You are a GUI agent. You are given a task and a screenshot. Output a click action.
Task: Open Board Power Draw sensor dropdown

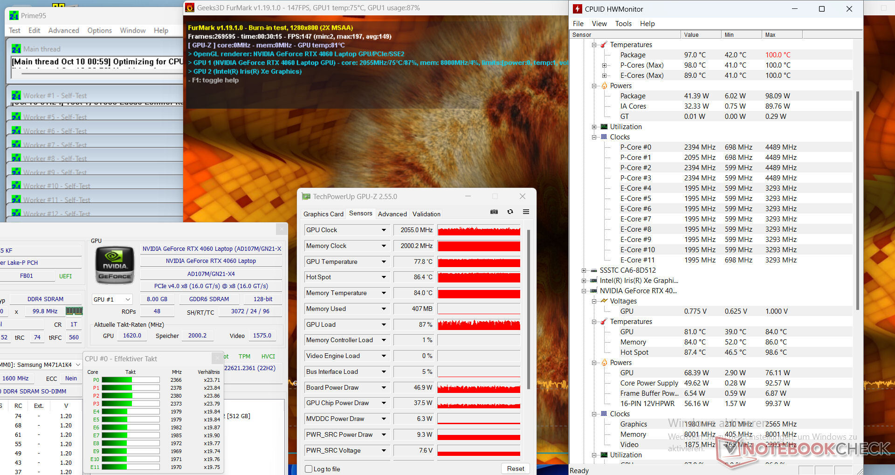(x=384, y=387)
